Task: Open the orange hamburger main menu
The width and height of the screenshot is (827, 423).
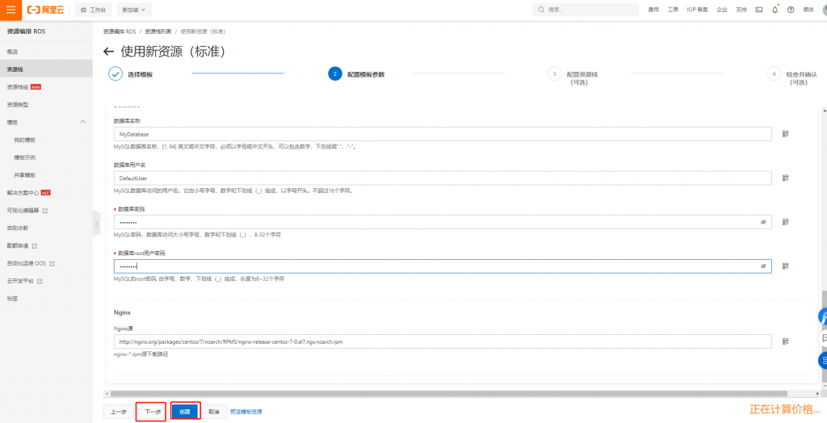Action: click(10, 10)
